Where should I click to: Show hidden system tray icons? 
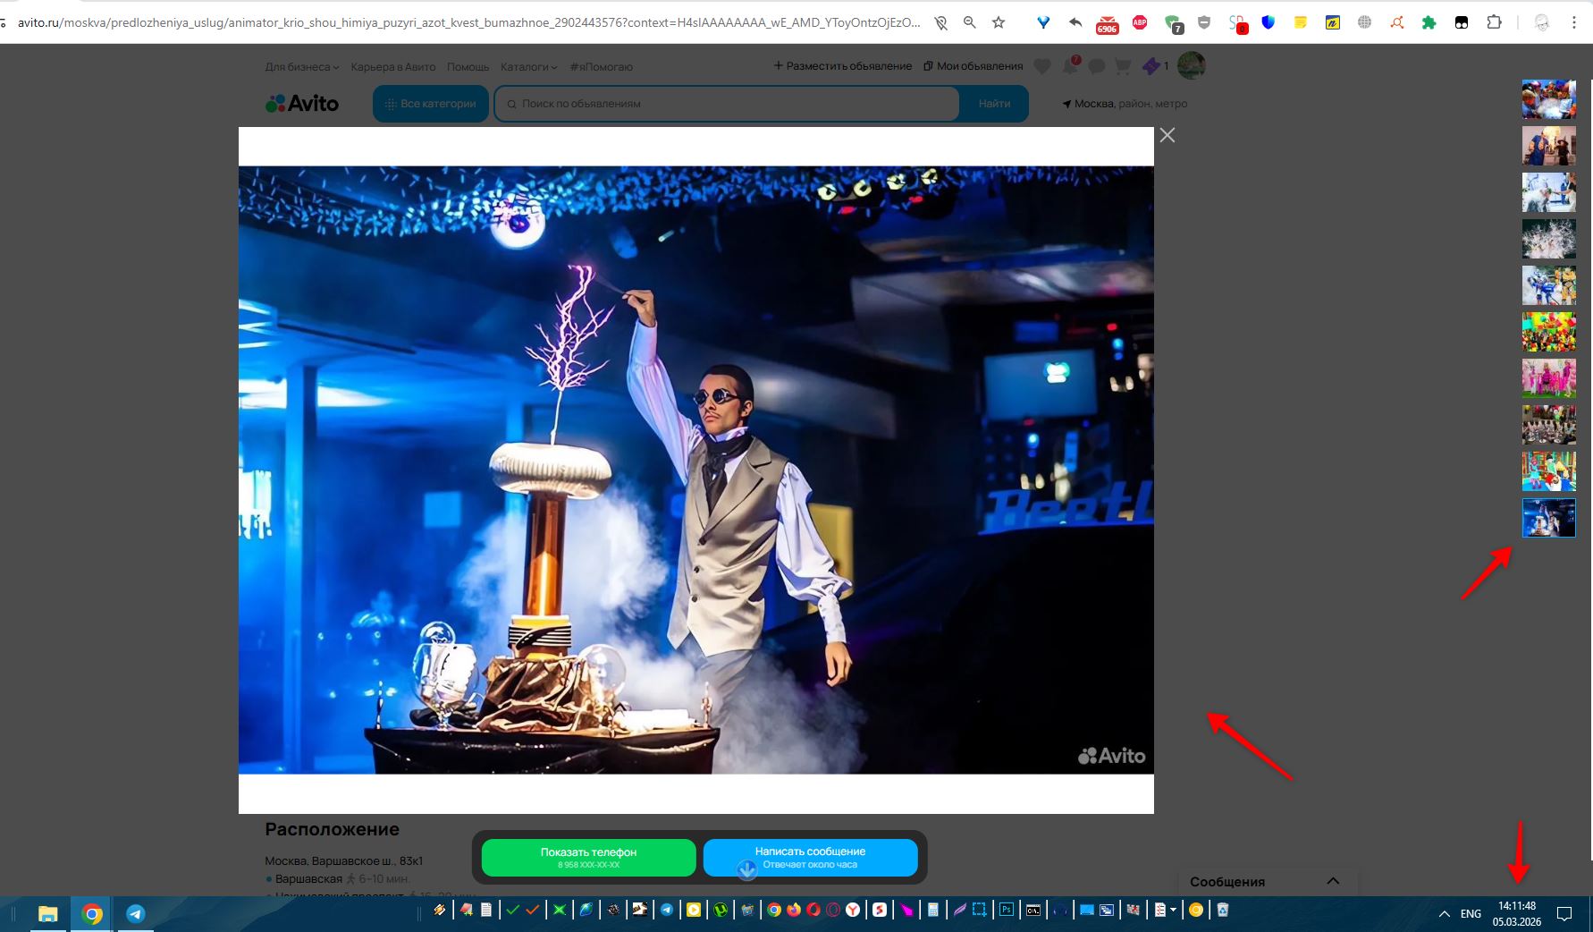(1444, 913)
